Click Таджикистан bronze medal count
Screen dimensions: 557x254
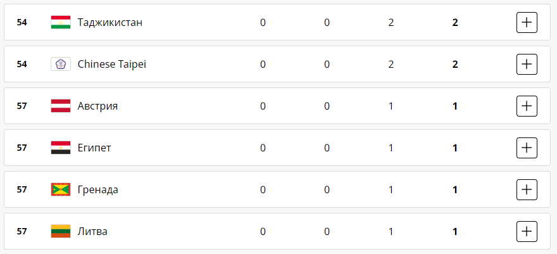[391, 23]
